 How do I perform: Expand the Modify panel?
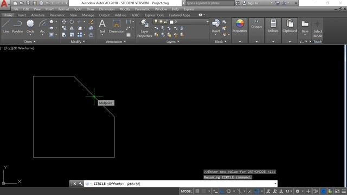78,42
